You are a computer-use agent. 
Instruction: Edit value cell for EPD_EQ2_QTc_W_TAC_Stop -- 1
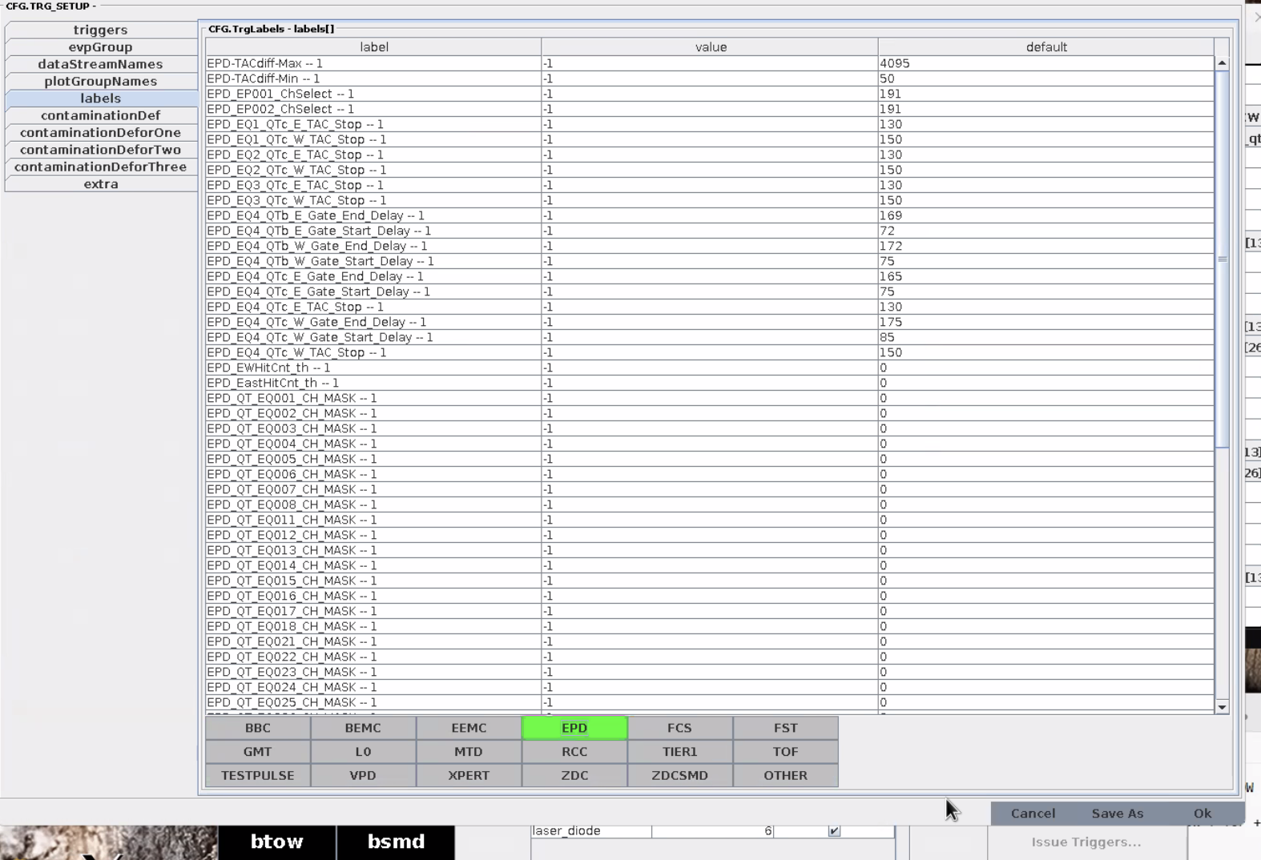(710, 170)
